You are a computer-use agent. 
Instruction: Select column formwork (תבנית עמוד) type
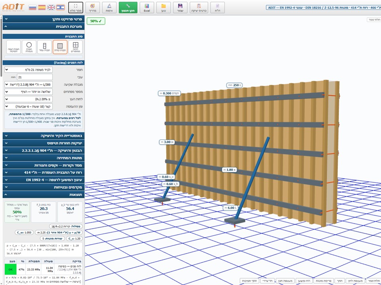44,47
